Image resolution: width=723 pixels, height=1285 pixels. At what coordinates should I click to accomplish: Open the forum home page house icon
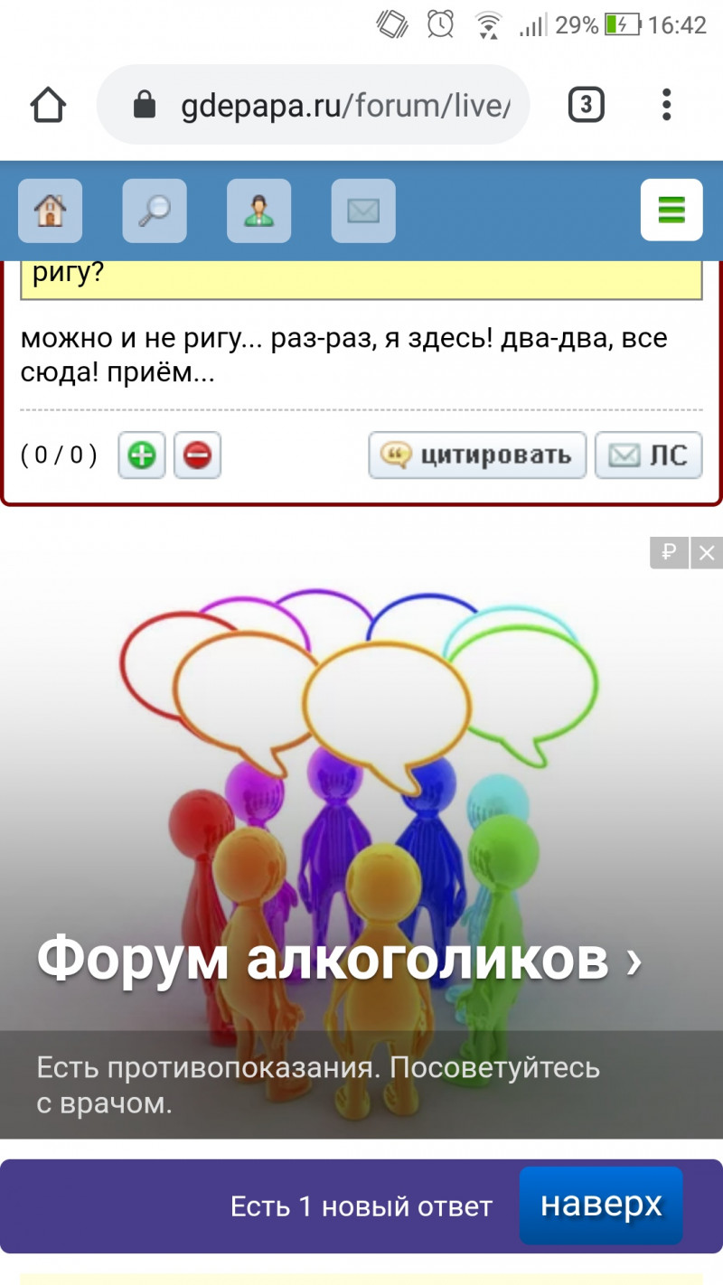pyautogui.click(x=51, y=211)
